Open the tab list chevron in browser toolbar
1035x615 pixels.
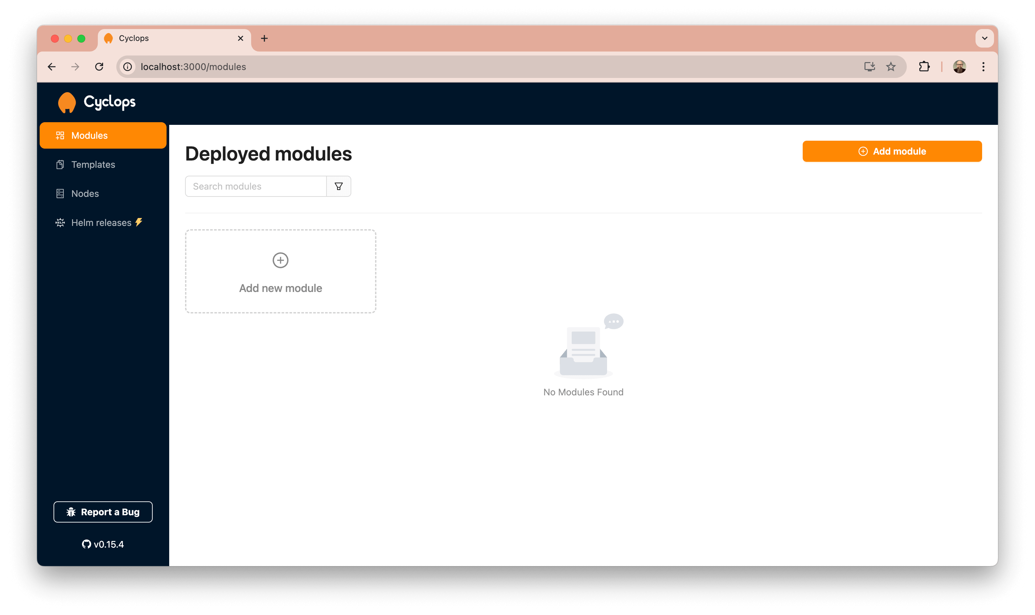coord(984,38)
